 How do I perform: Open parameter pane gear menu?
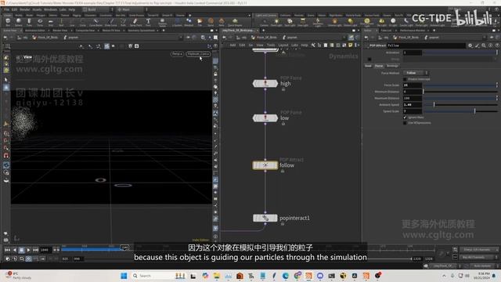coord(470,45)
